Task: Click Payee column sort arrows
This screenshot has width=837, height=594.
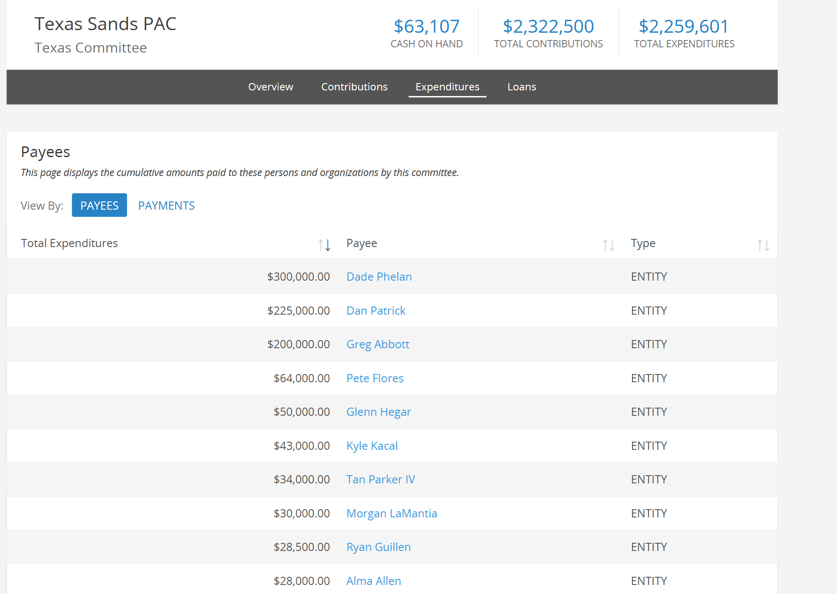Action: pyautogui.click(x=608, y=245)
